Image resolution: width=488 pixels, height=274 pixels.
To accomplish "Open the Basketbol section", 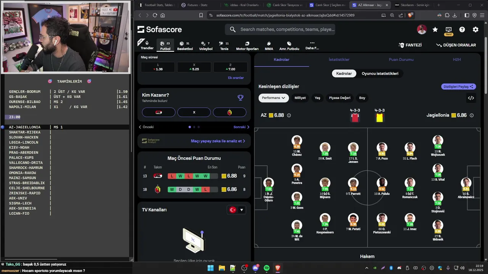I will click(185, 46).
